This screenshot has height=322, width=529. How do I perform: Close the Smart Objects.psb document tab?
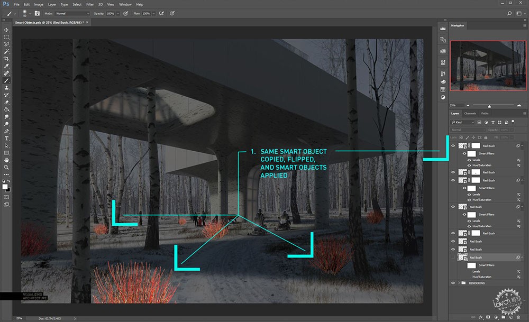(87, 22)
